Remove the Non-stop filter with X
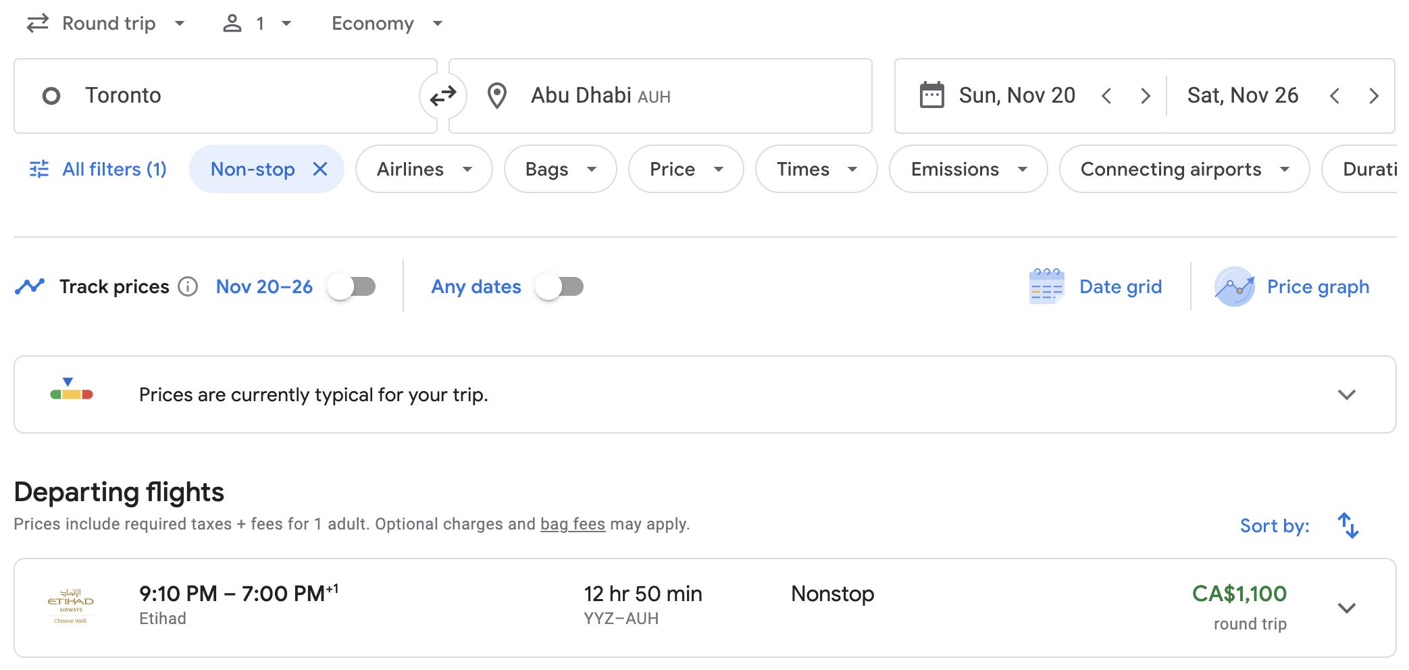Image resolution: width=1409 pixels, height=670 pixels. coord(320,169)
